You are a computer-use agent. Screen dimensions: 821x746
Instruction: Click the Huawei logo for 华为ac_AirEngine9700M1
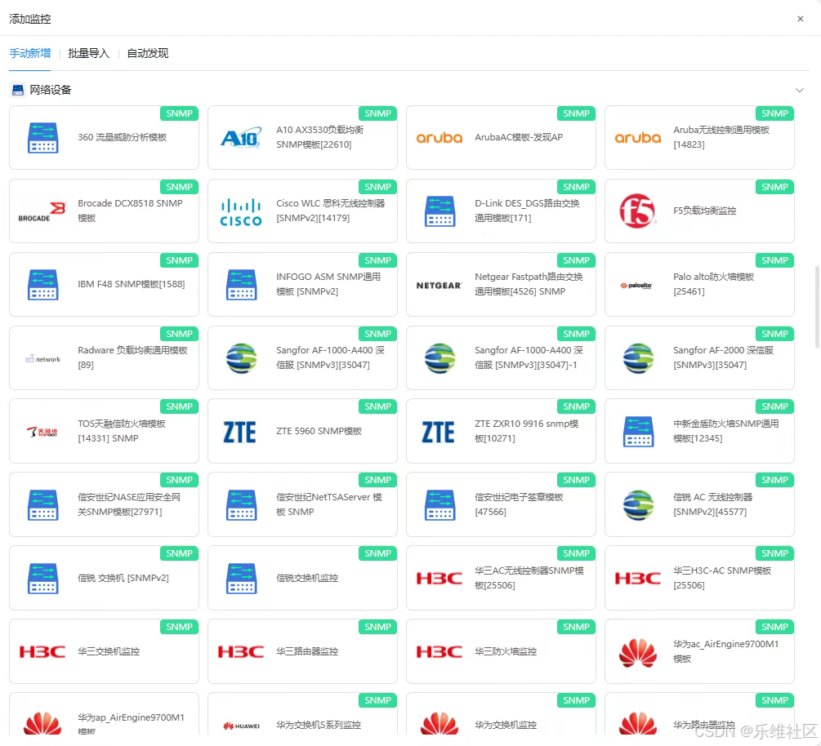[x=638, y=653]
